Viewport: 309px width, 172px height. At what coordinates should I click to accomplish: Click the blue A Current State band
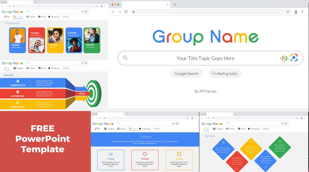point(33,83)
